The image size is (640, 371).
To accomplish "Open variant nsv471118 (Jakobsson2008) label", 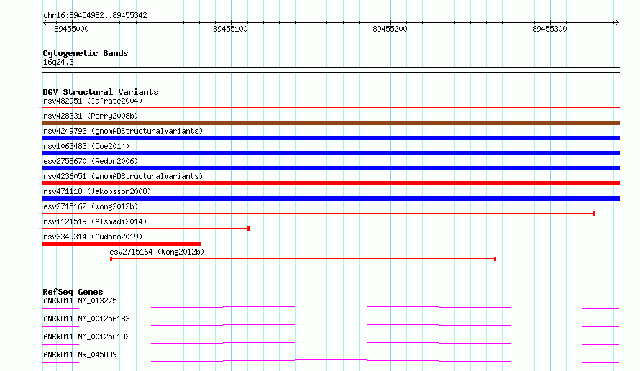I will [x=97, y=191].
